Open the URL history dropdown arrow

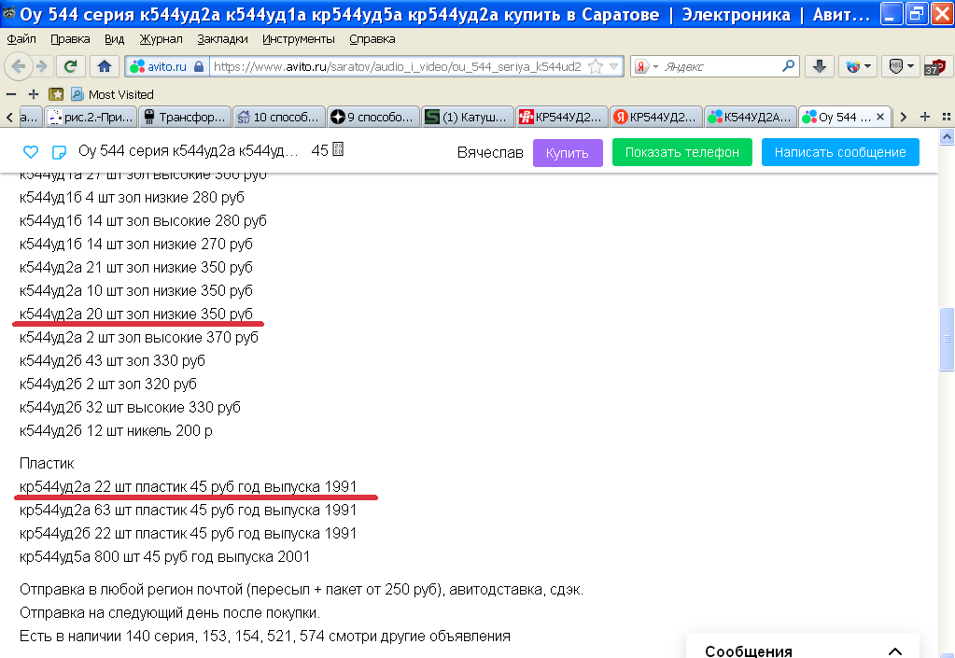pyautogui.click(x=614, y=66)
